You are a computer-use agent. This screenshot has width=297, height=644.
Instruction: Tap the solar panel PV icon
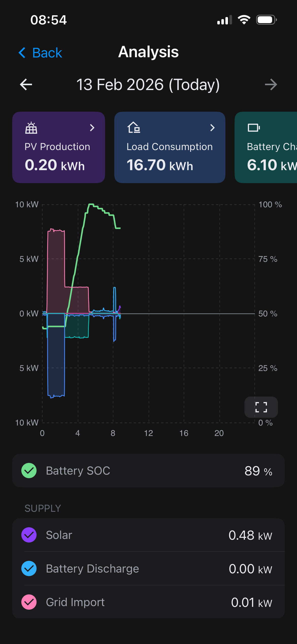click(31, 128)
